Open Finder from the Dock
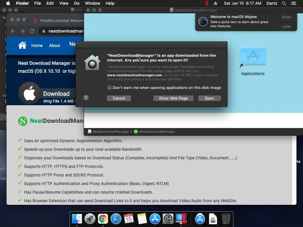303x227 pixels. pyautogui.click(x=77, y=219)
